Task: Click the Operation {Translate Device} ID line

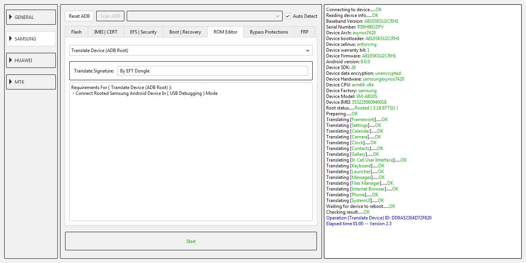Action: 379,218
